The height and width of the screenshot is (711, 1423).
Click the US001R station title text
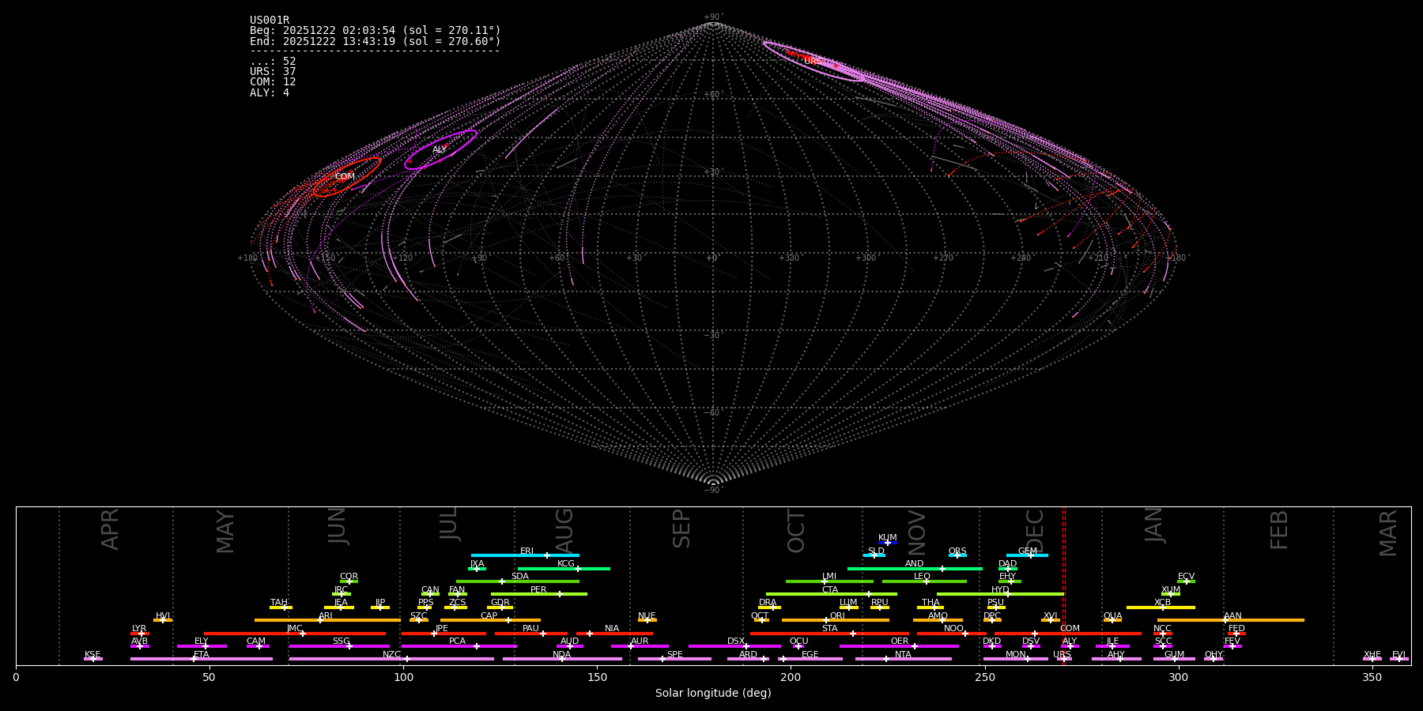click(x=270, y=21)
